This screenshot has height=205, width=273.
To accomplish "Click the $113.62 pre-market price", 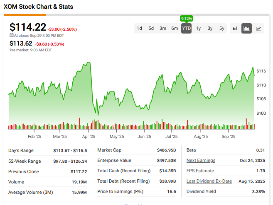I will (21, 43).
